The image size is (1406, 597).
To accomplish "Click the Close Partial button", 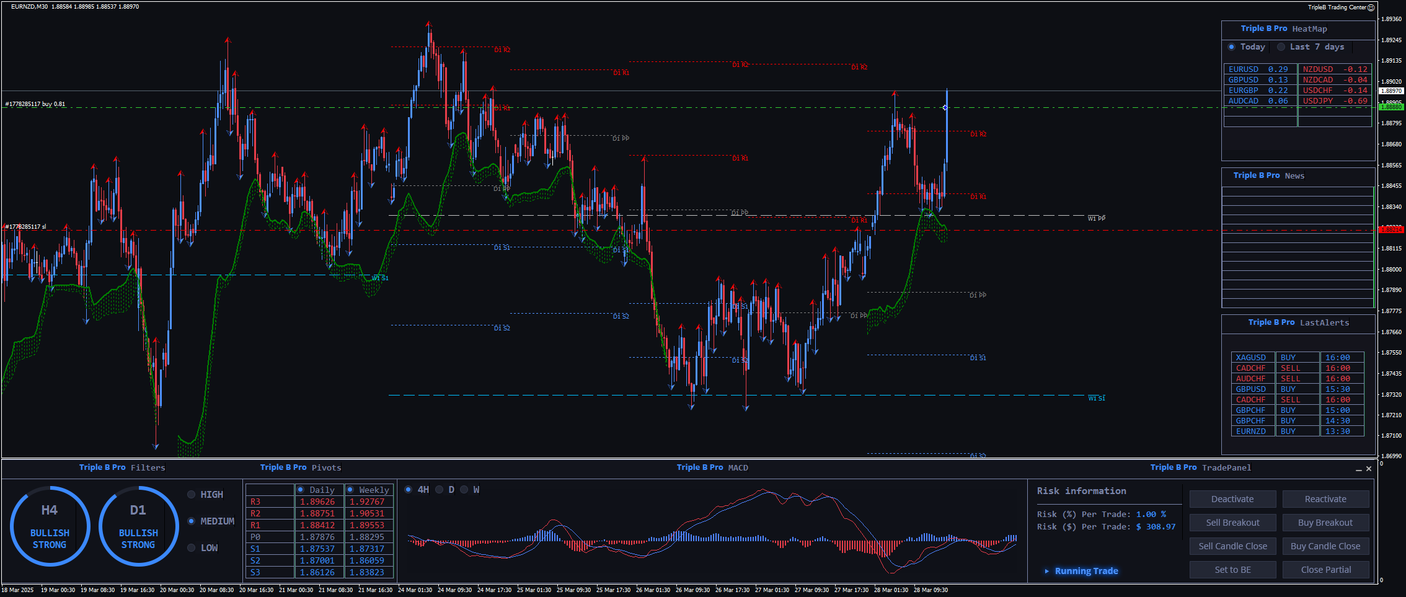I will (1325, 570).
